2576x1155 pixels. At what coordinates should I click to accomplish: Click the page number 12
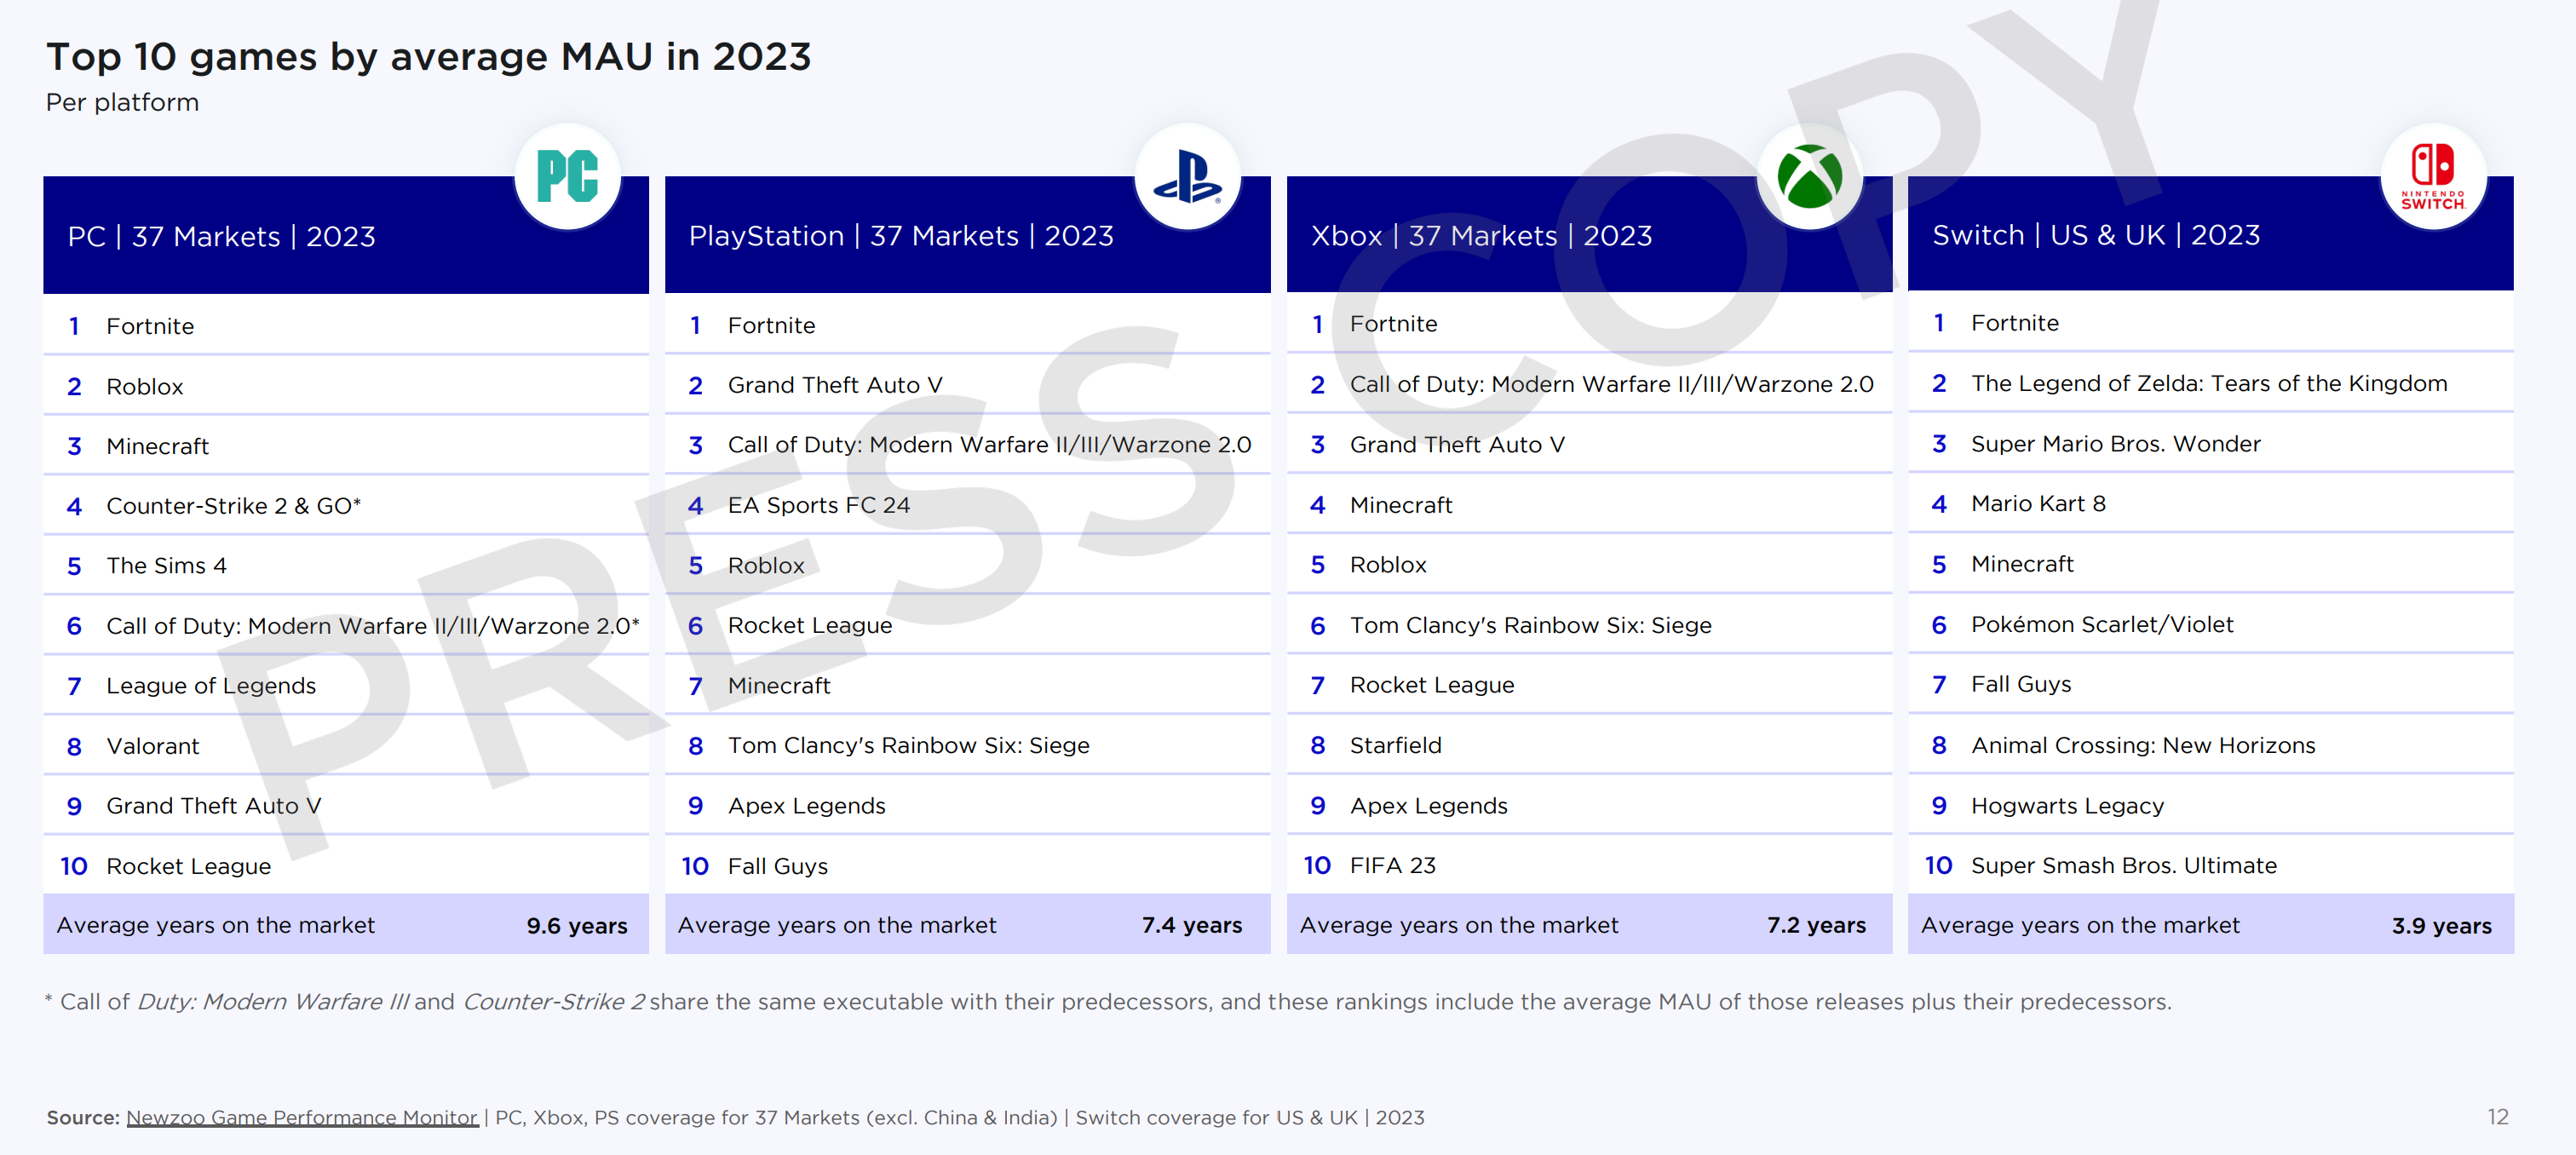(2496, 1117)
